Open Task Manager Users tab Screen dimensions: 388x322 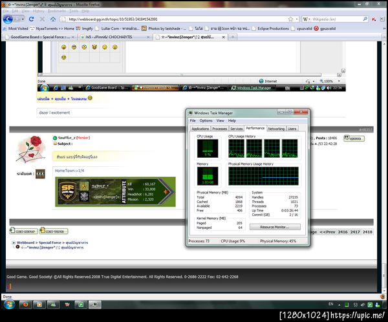coord(292,129)
